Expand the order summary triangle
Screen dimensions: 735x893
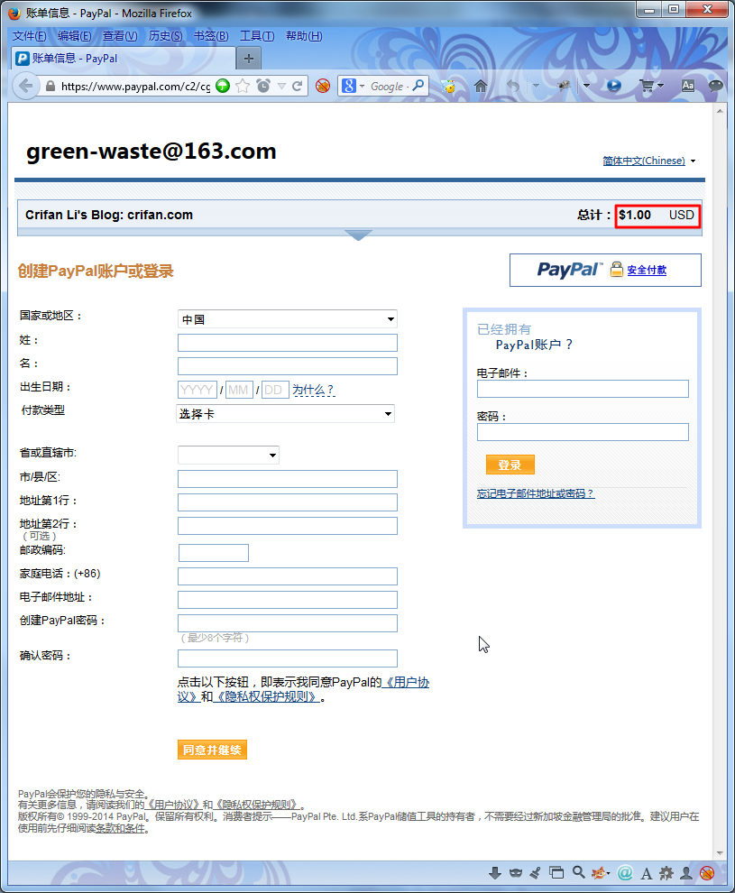coord(359,235)
